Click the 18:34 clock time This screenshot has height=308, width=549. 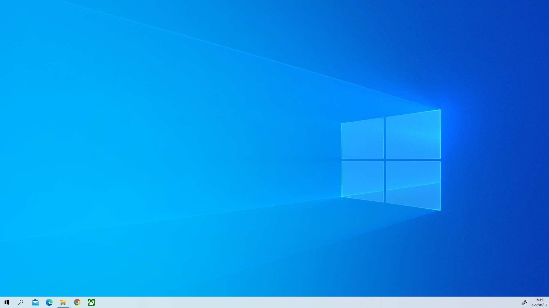click(539, 300)
